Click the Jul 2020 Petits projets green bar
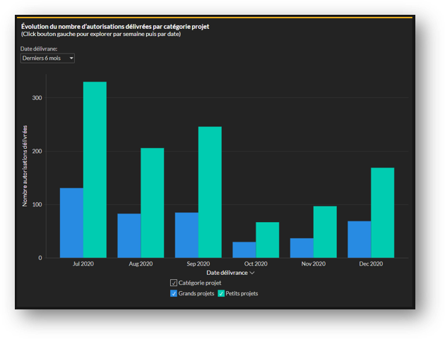Viewport: 445px width, 339px height. click(95, 170)
